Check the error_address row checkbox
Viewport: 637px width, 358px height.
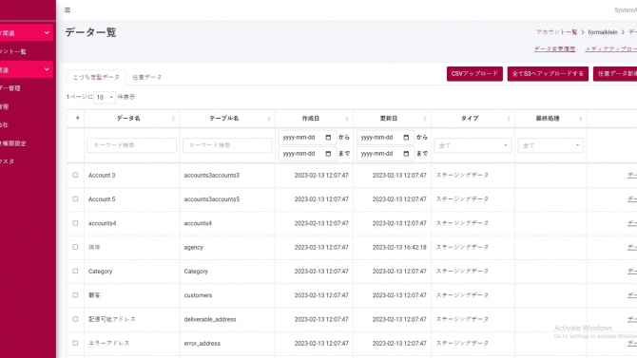[75, 343]
